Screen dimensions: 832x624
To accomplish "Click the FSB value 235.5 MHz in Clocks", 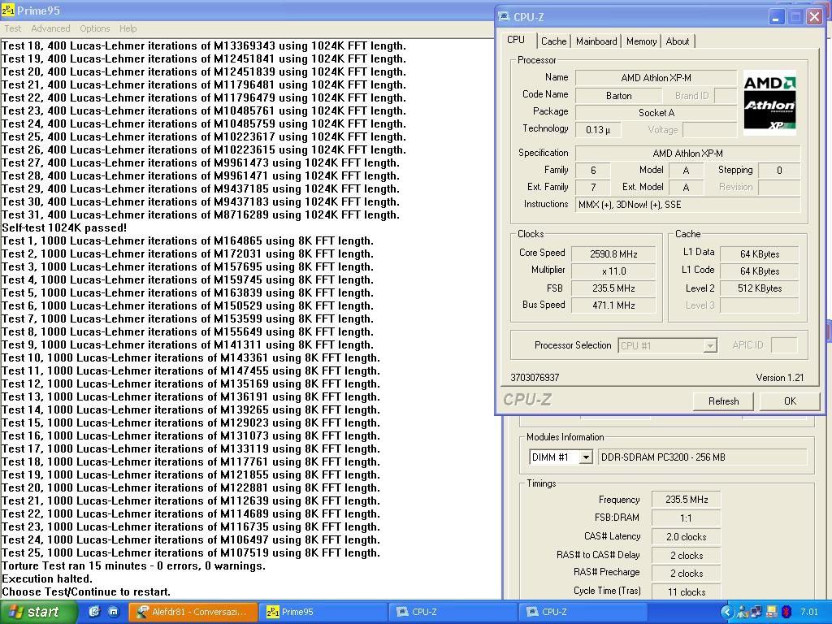I will tap(613, 288).
